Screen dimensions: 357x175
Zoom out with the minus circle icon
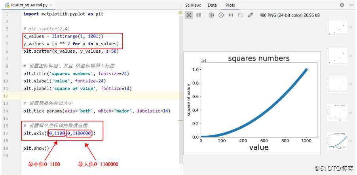click(x=221, y=15)
